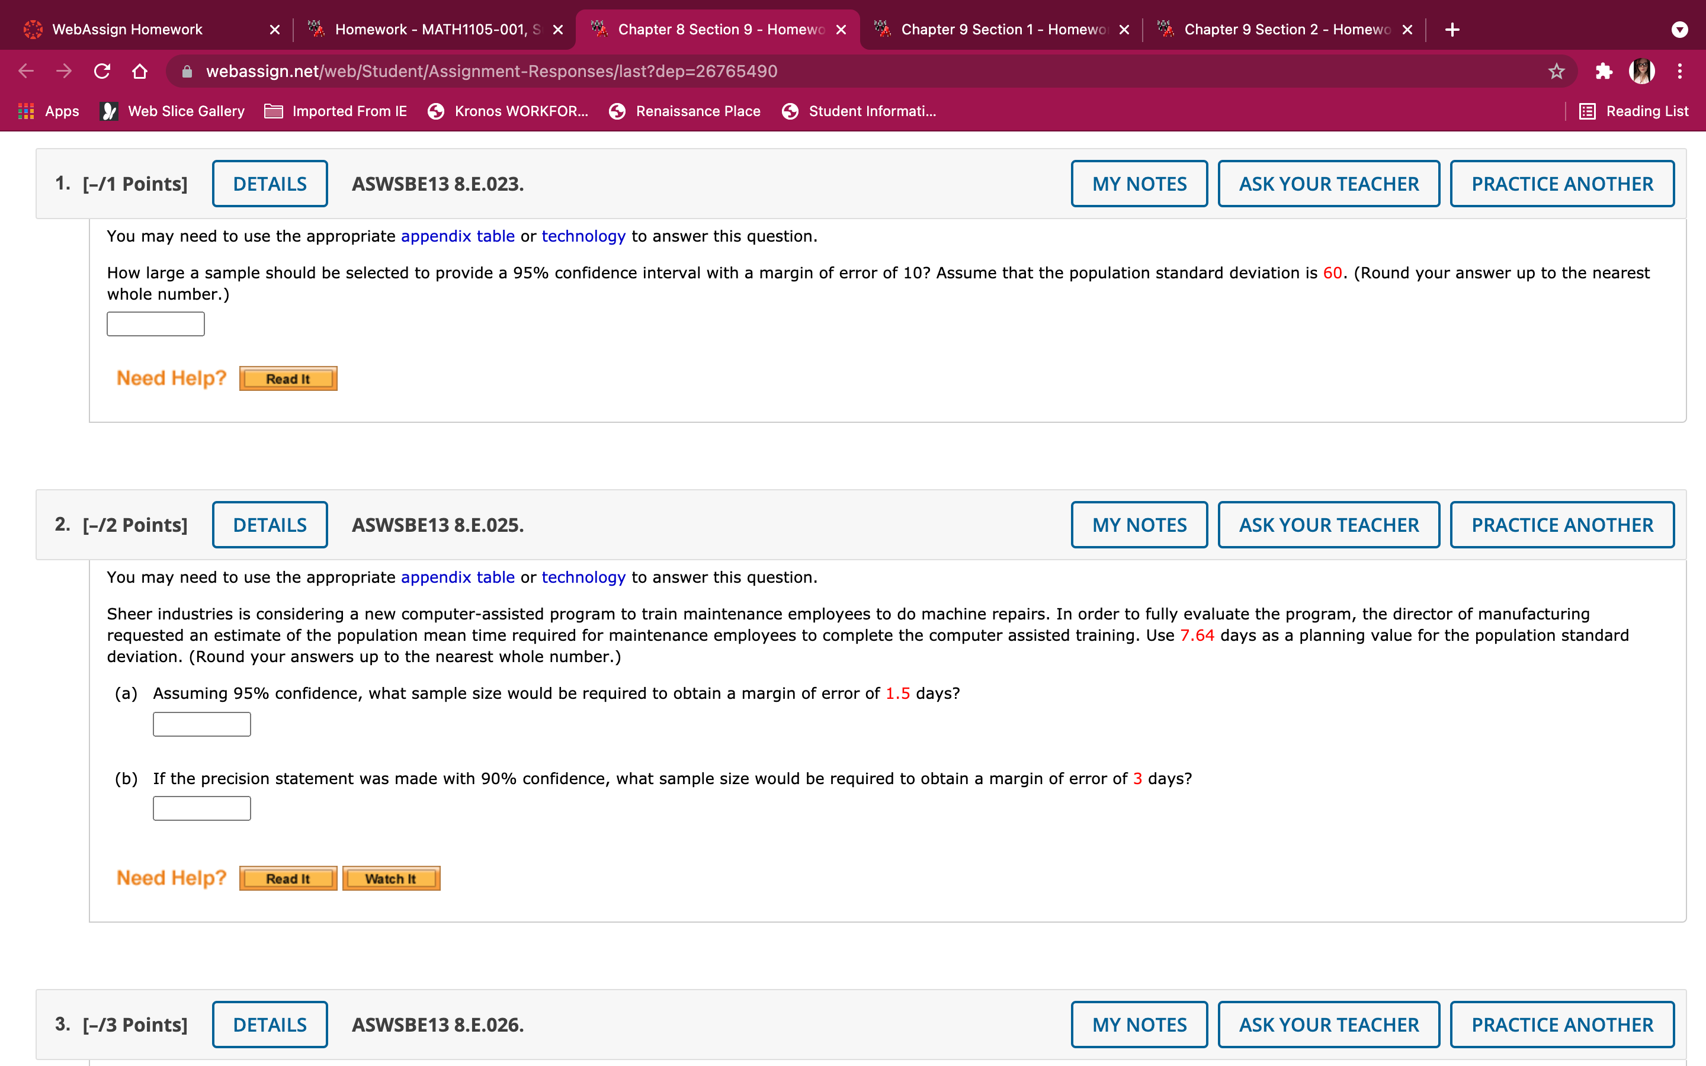1706x1066 pixels.
Task: Open the technology link in question 1
Action: tap(583, 236)
